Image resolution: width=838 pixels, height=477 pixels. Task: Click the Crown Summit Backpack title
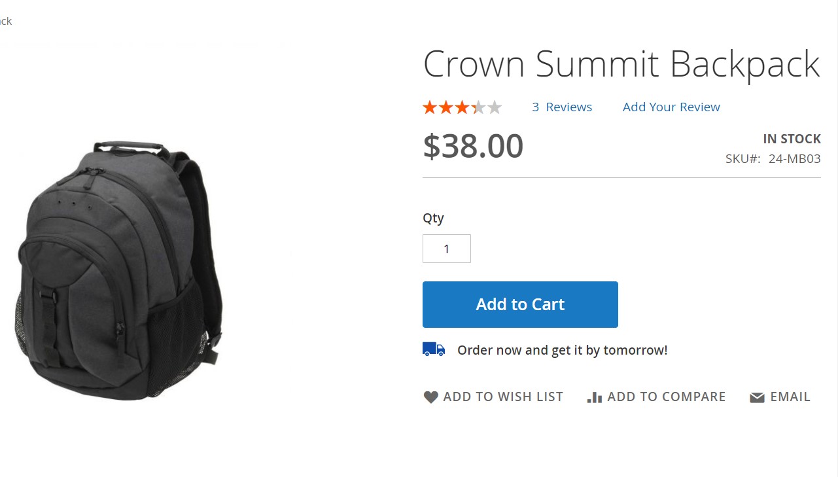coord(621,64)
